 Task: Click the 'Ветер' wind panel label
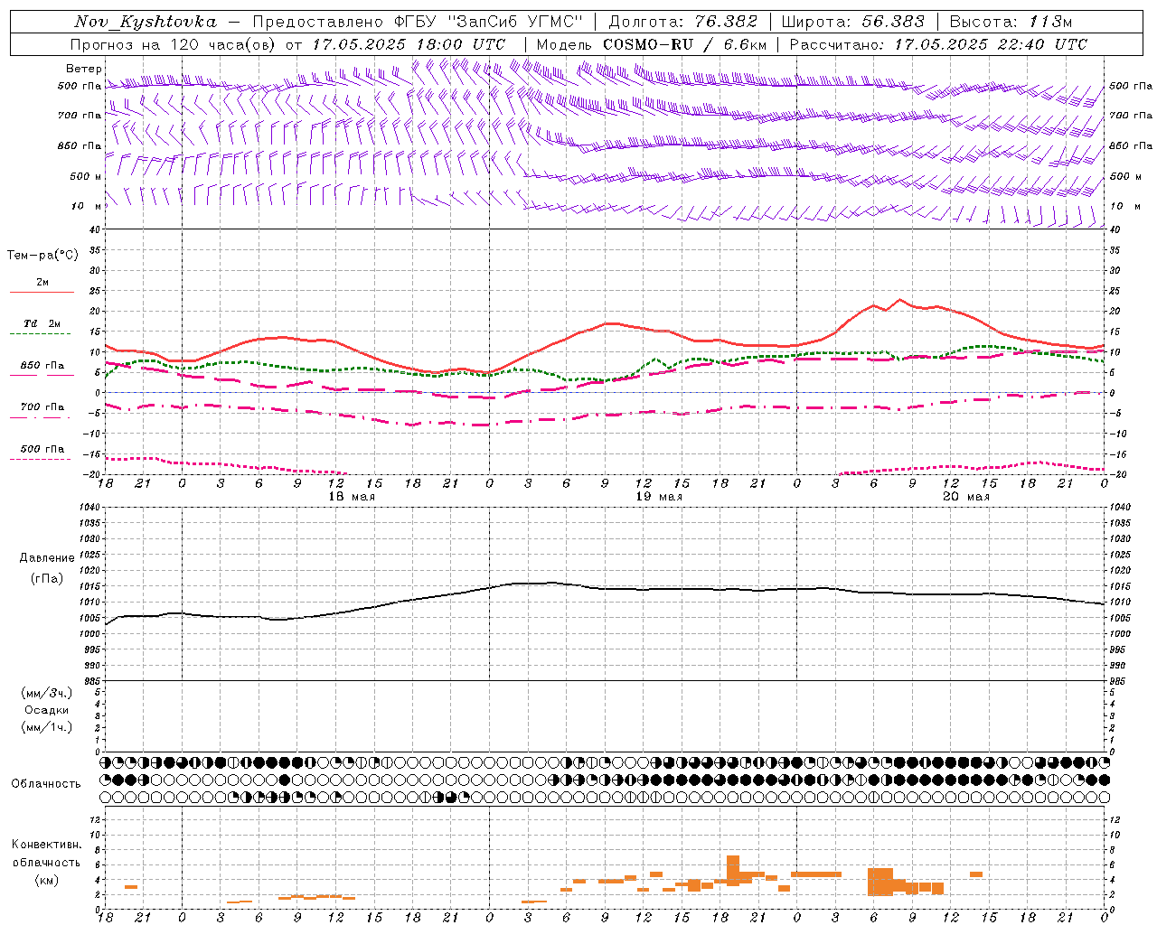(x=84, y=69)
